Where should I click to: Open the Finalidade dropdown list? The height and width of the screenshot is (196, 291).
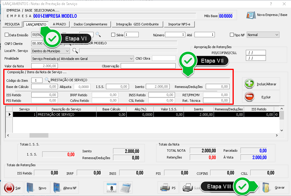pyautogui.click(x=131, y=58)
